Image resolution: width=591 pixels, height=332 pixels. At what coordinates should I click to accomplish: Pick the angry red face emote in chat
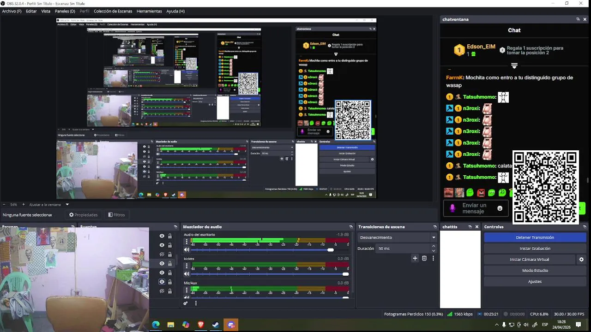coord(481,193)
